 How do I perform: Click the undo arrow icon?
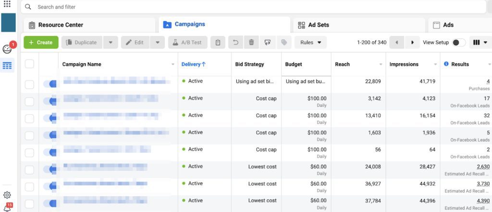[235, 43]
